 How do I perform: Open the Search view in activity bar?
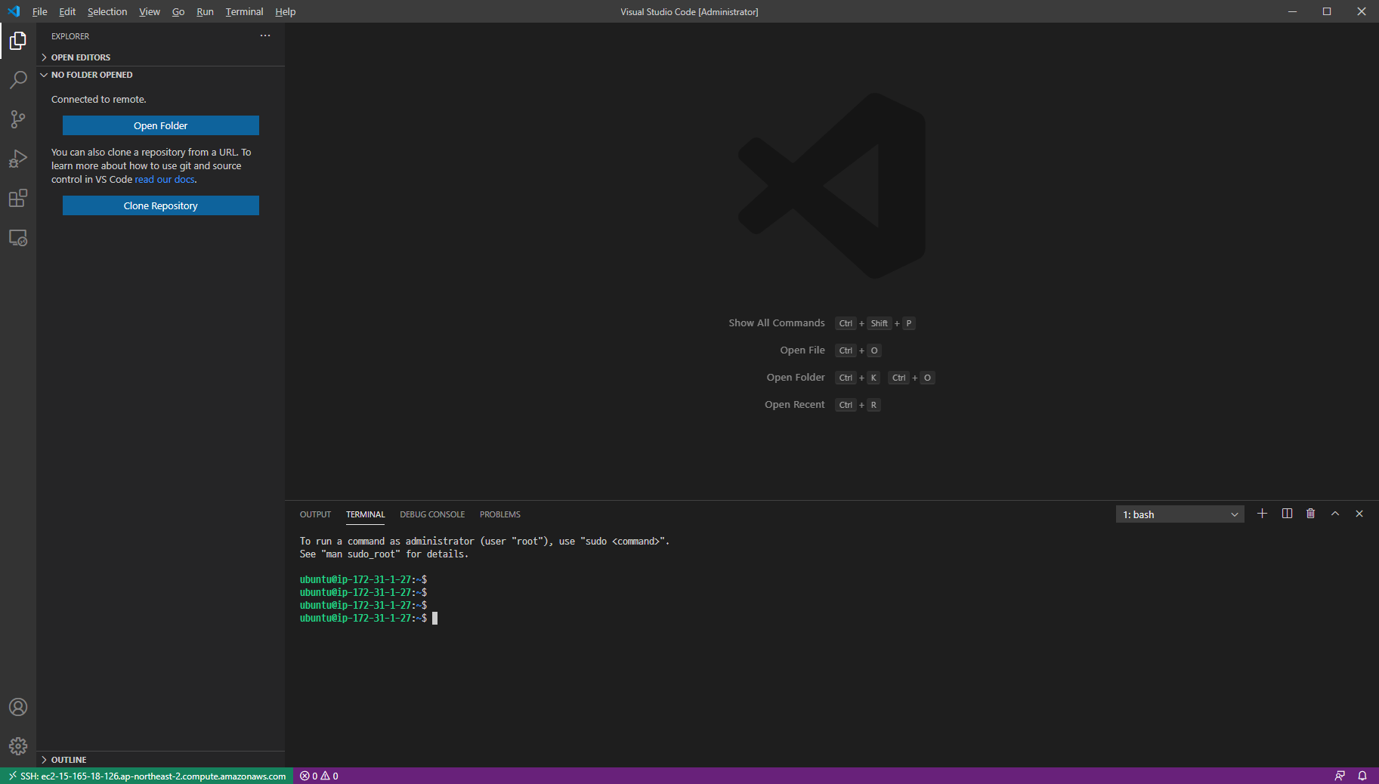[x=18, y=80]
